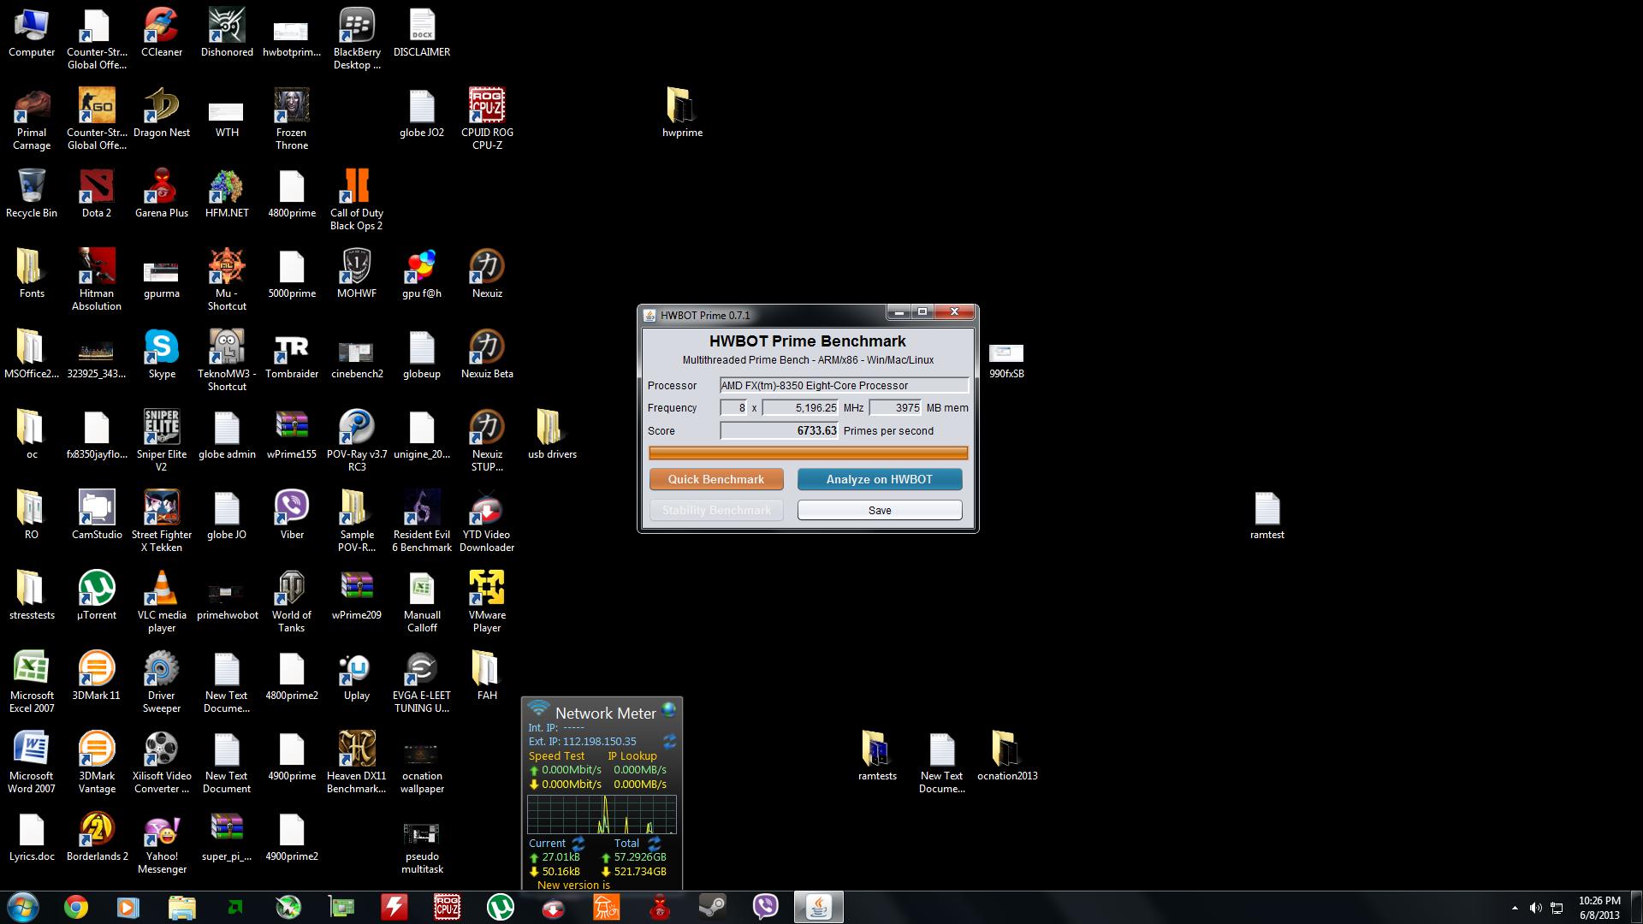Select the VLC media player icon
This screenshot has width=1643, height=924.
pos(162,601)
